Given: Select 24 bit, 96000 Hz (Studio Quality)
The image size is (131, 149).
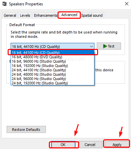Looking at the screenshot, I should [53, 79].
